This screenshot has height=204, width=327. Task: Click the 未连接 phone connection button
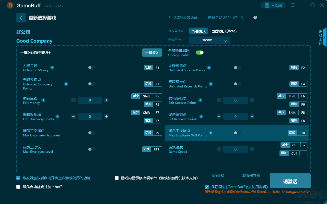(273, 5)
